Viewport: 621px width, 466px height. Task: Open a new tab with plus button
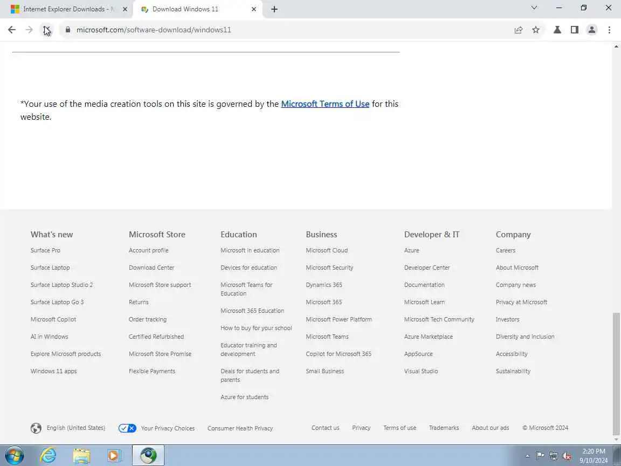pos(274,9)
